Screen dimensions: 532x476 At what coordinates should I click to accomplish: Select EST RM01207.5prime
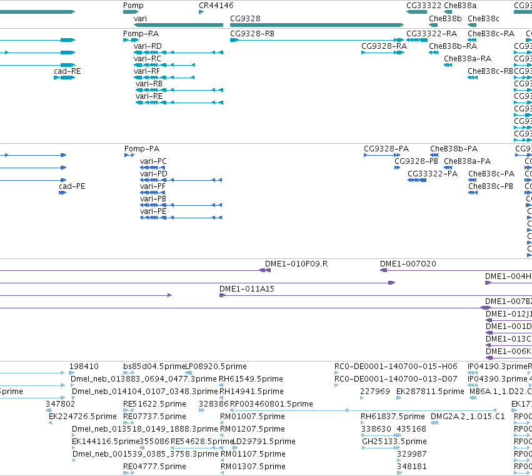coord(253,429)
